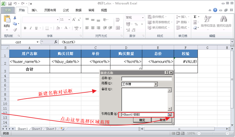The width and height of the screenshot is (235, 137).
Task: Open the scope 工作簿 dropdown
Action: (156, 84)
